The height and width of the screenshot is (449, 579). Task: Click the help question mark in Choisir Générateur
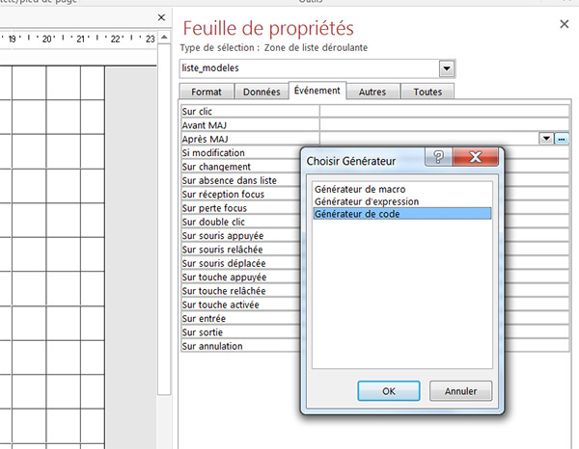(438, 157)
